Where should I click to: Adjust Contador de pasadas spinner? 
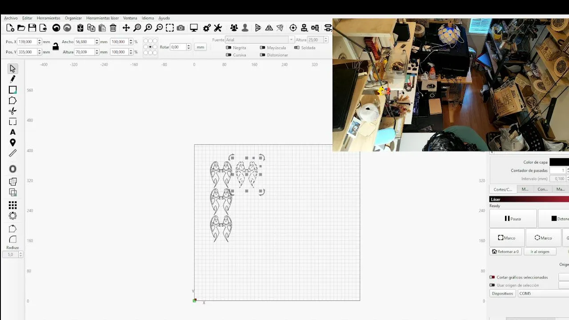(567, 171)
